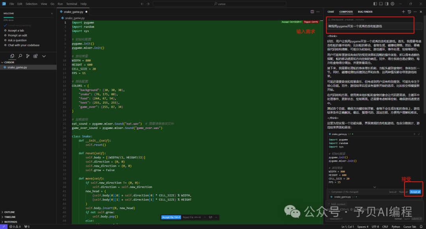
Task: Open the Source Control icon
Action: (x=28, y=56)
